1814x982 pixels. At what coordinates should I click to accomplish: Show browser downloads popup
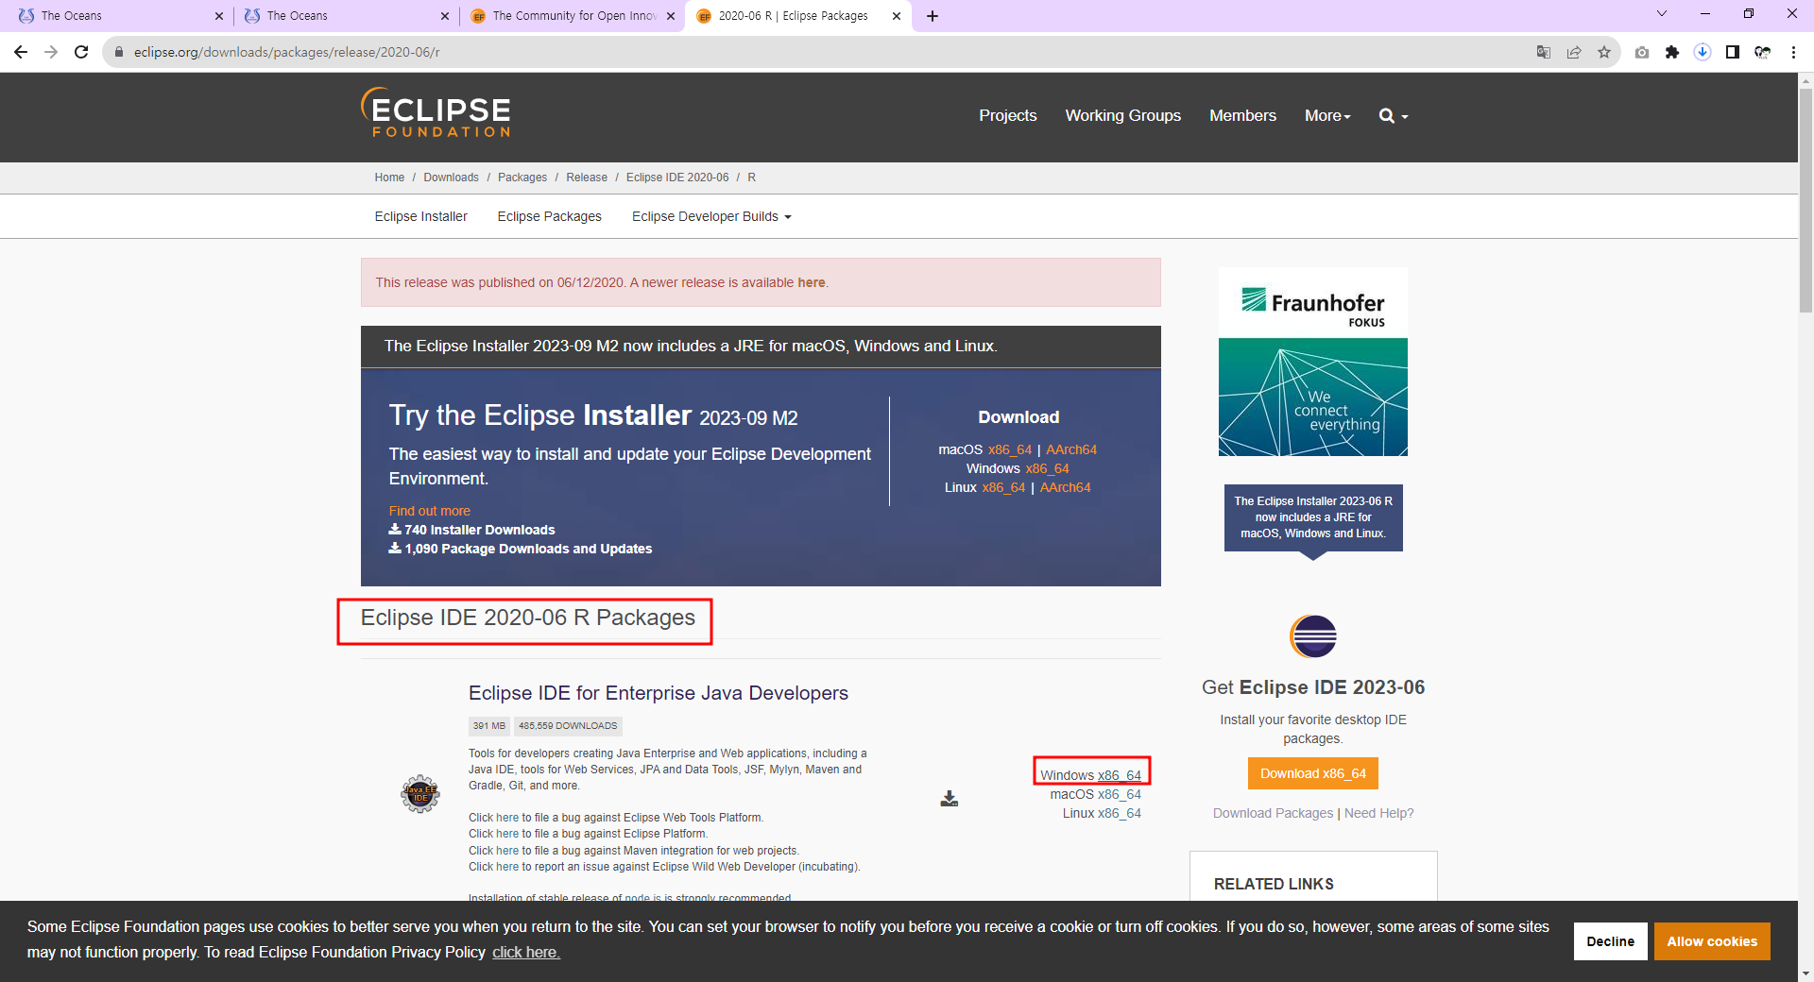[x=1703, y=52]
